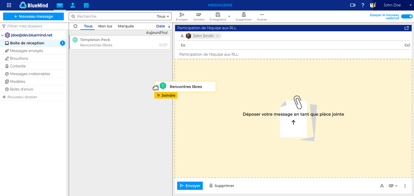This screenshot has width=414, height=196.
Task: Open the Tous search scope dropdown
Action: point(163,16)
